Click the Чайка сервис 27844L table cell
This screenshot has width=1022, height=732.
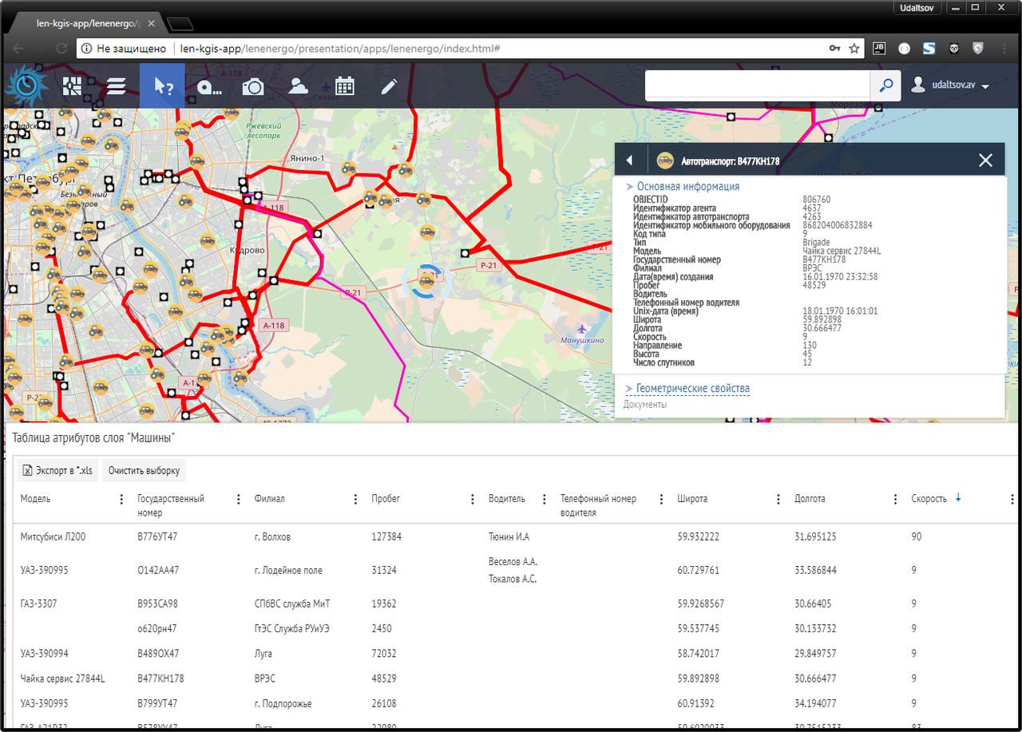(62, 679)
